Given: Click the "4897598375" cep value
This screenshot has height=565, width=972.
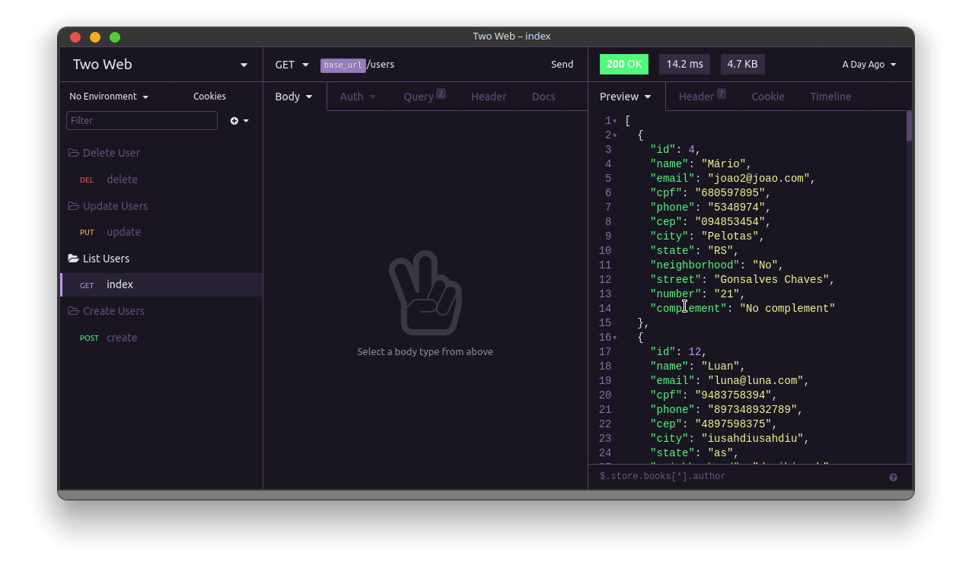Looking at the screenshot, I should 733,424.
